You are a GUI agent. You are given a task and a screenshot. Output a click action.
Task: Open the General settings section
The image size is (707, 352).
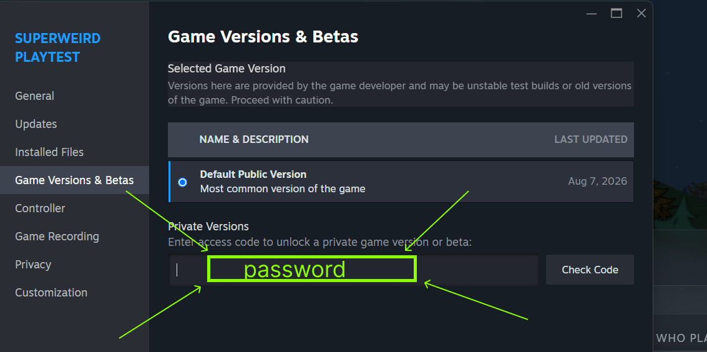(x=35, y=96)
